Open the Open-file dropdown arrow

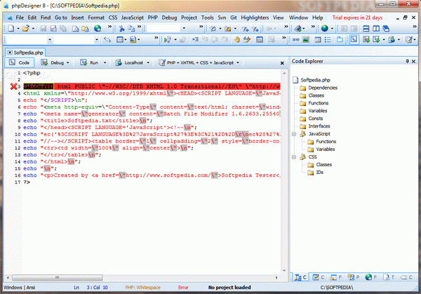33,28
